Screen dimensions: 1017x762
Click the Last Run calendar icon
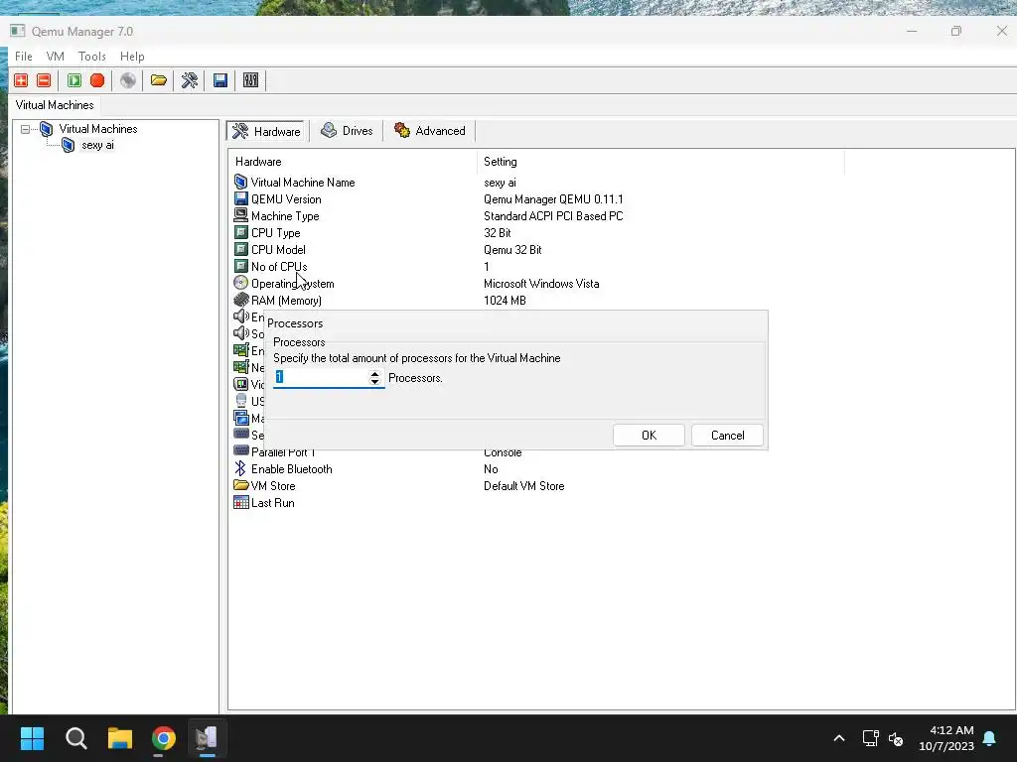click(240, 502)
